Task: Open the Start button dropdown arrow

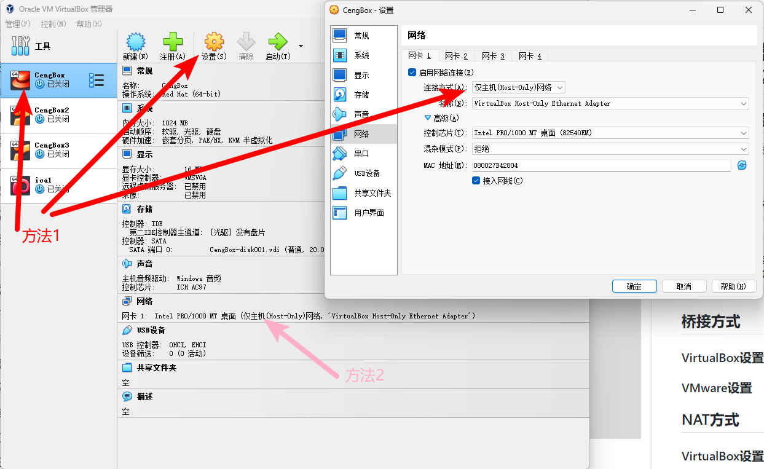Action: point(301,45)
